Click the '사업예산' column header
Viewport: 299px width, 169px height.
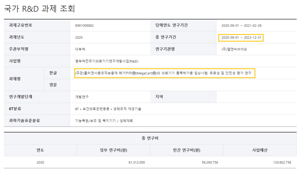[260, 150]
